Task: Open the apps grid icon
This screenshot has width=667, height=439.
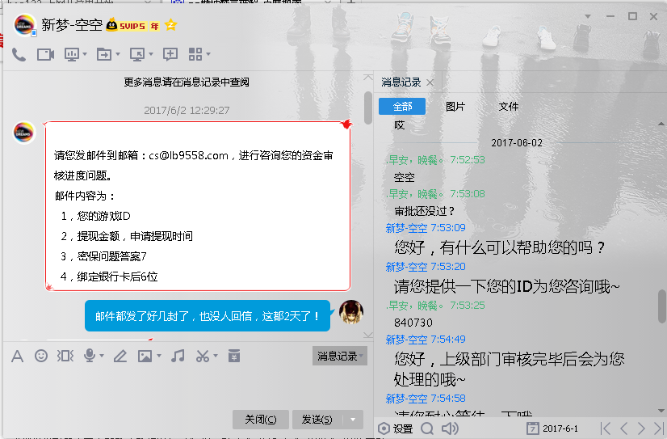Action: [x=195, y=54]
